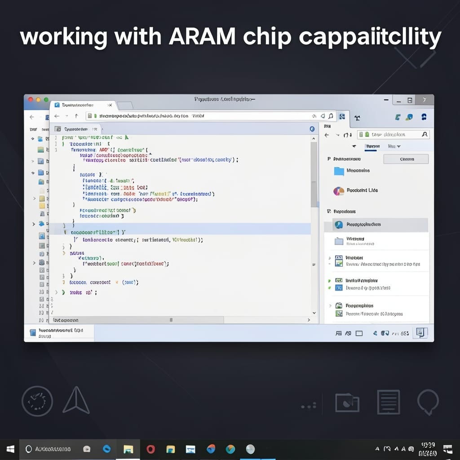Close the browser tab with its x button
Screen dimensions: 460x460
tap(110, 105)
